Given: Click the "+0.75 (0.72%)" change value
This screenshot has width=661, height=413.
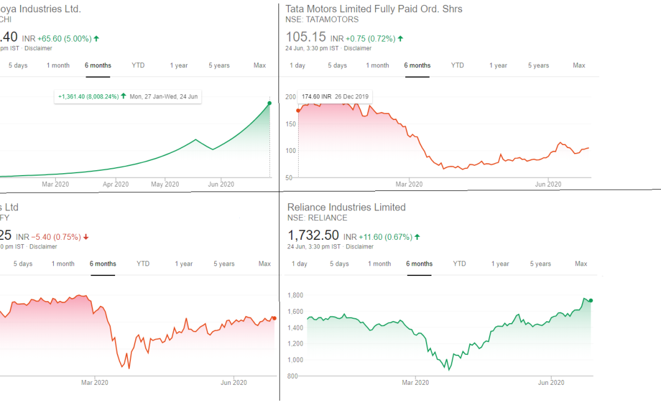Looking at the screenshot, I should [370, 39].
